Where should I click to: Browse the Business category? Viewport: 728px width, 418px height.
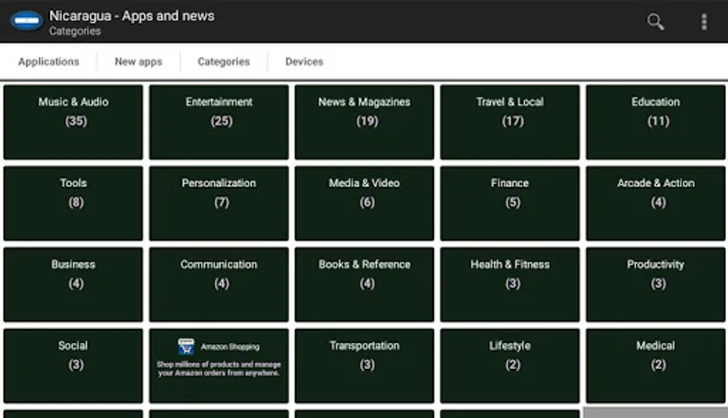[73, 284]
